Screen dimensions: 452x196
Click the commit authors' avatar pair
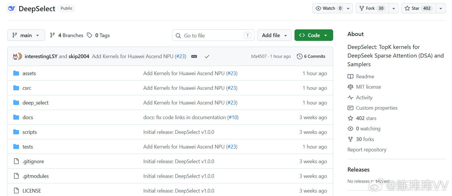point(17,56)
